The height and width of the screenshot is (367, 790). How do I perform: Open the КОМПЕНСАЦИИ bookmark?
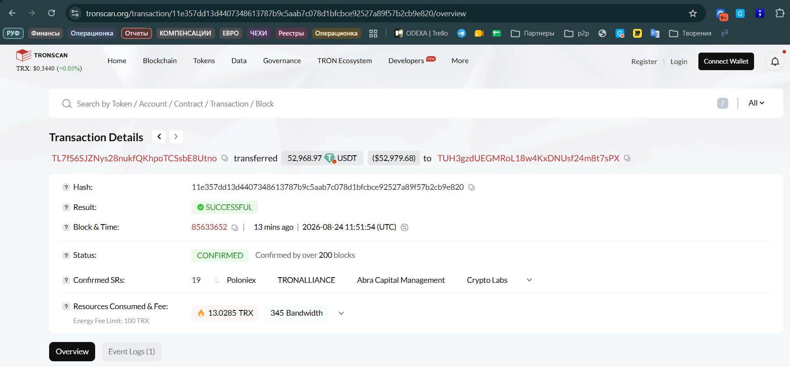(185, 33)
